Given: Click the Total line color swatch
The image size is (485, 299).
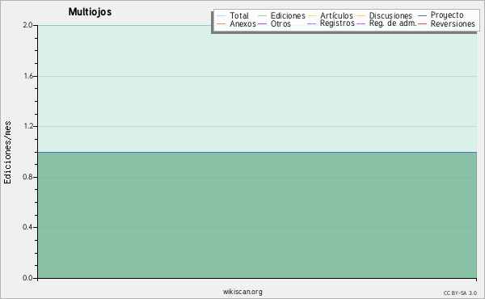Looking at the screenshot, I should tap(221, 16).
